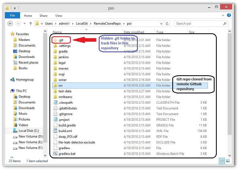This screenshot has width=239, height=170.
Task: Click the Back navigation arrow
Action: [10, 24]
